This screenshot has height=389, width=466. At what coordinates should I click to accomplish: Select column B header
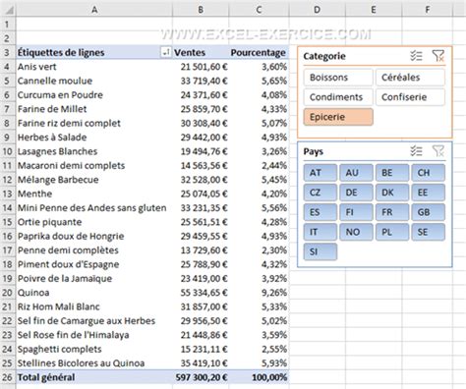[201, 10]
